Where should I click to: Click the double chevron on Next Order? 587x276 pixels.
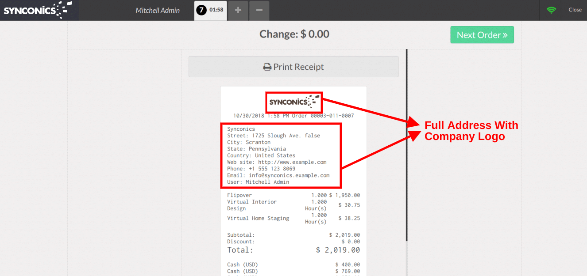click(505, 35)
